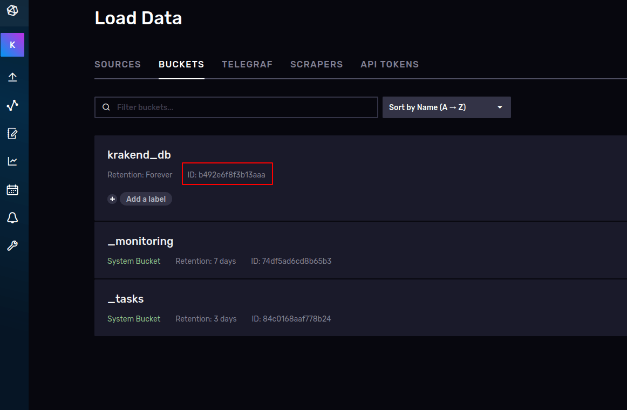627x410 pixels.
Task: Open Load Data upload arrow icon
Action: tap(12, 77)
